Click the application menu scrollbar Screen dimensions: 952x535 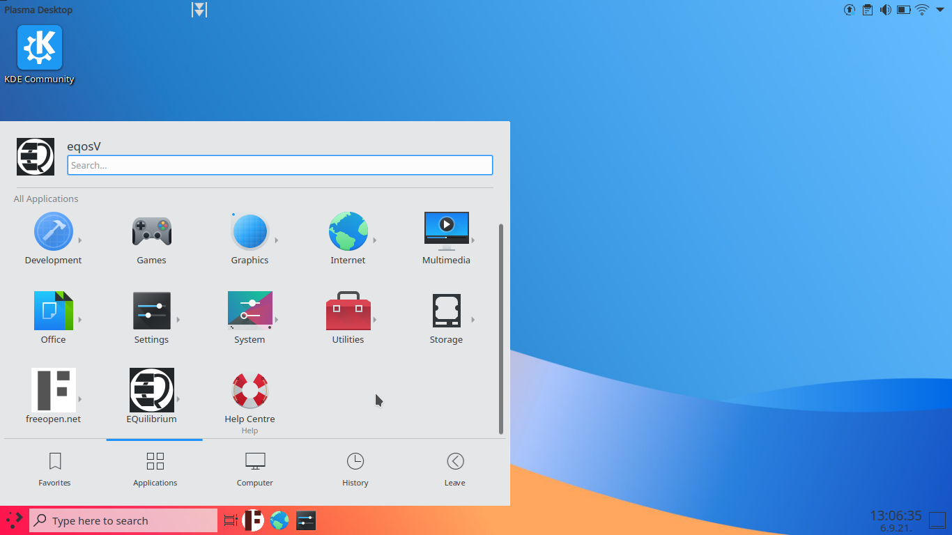[501, 329]
